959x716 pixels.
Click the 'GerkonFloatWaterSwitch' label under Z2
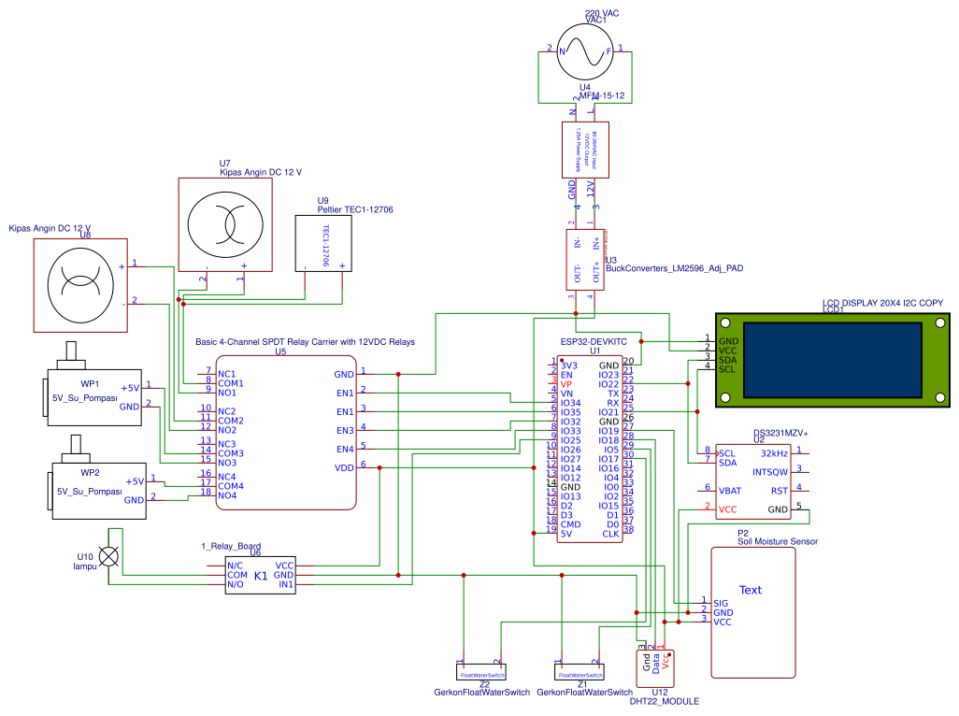click(482, 692)
